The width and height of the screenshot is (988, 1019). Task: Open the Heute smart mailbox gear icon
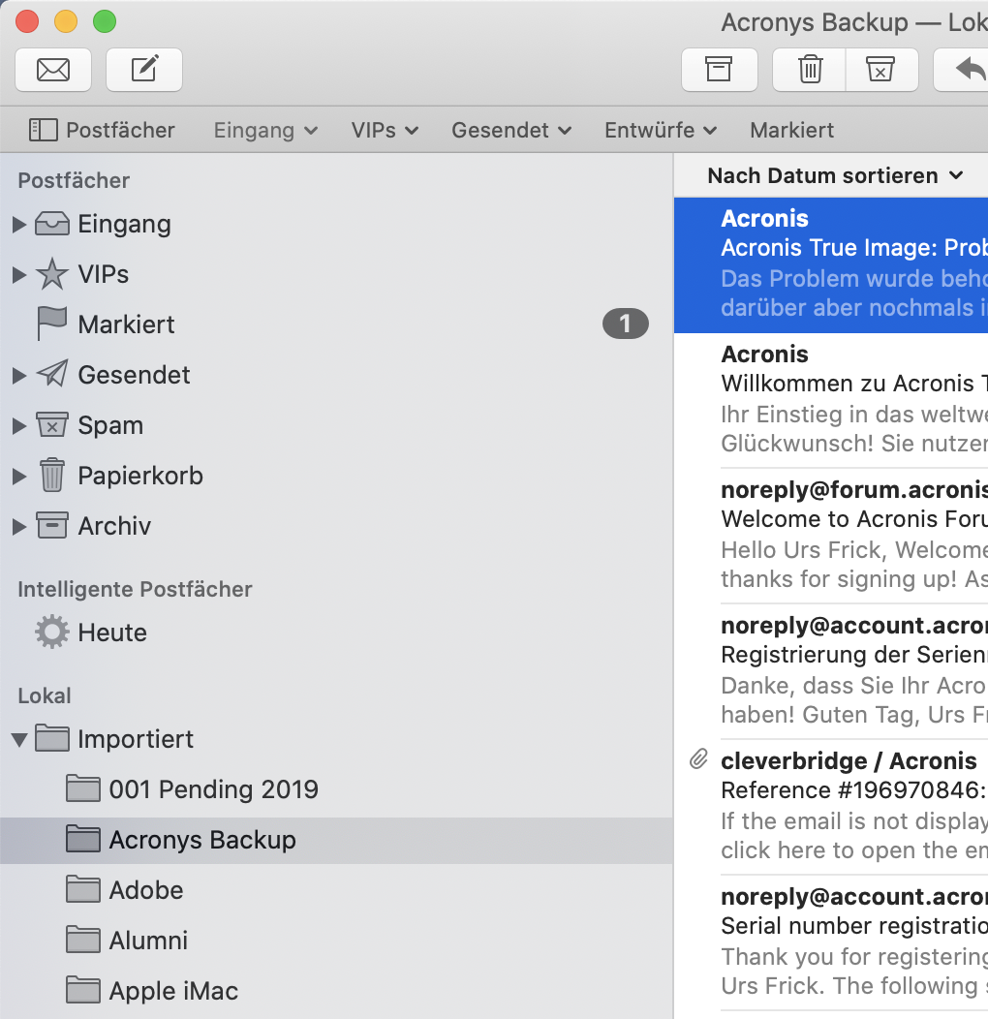(x=52, y=633)
